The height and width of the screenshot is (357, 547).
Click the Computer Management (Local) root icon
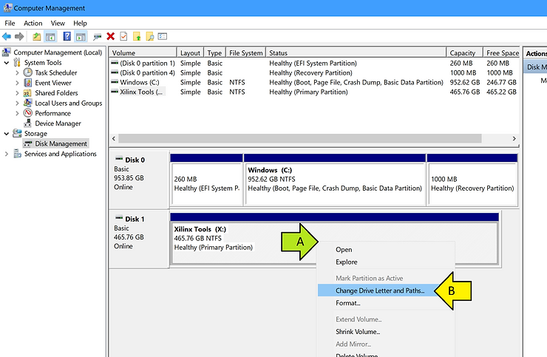click(7, 52)
